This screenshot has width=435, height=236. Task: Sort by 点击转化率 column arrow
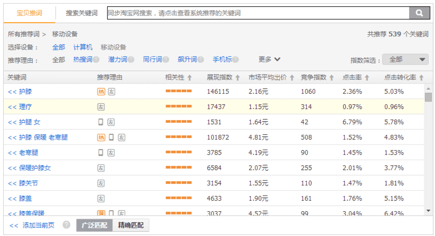[x=421, y=78]
